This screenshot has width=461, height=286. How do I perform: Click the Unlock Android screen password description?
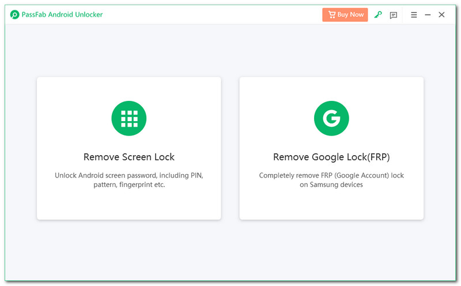129,175
